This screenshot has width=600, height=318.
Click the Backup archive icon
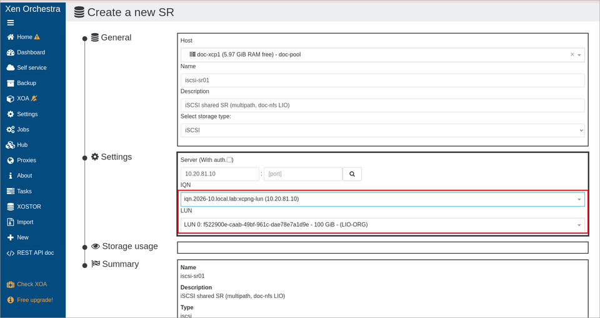11,83
